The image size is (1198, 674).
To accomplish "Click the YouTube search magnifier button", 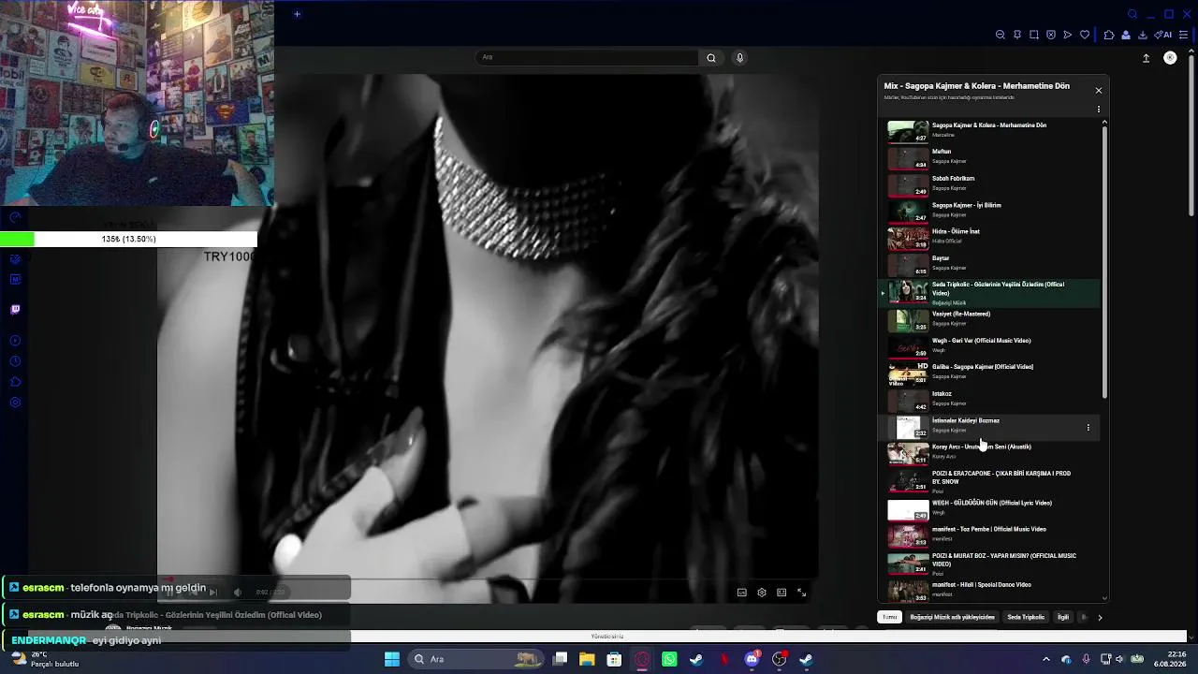I will pos(711,58).
